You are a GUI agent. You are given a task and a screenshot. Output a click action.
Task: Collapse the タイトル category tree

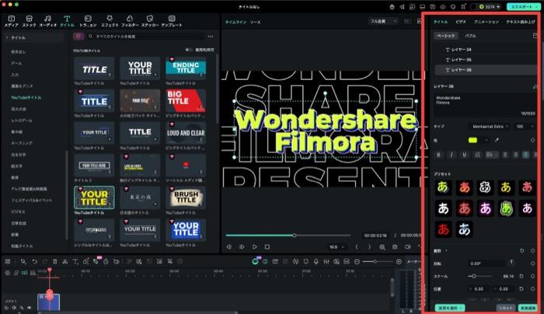(x=7, y=37)
